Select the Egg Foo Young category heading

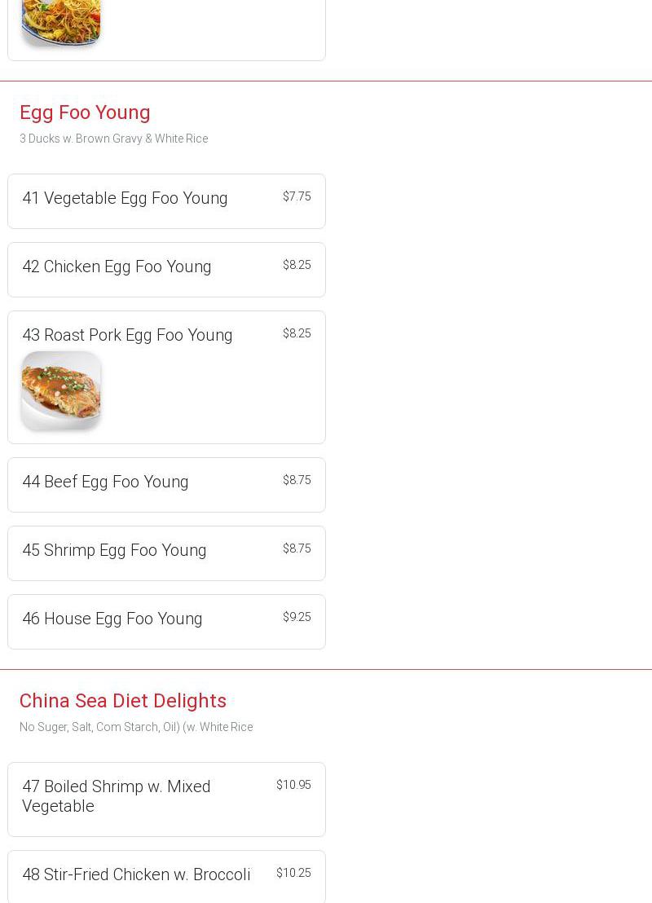coord(85,112)
